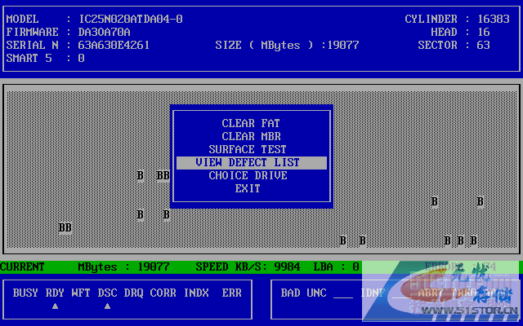Viewport: 523px width, 326px height.
Task: Click the UNC error flag label
Action: click(x=316, y=293)
